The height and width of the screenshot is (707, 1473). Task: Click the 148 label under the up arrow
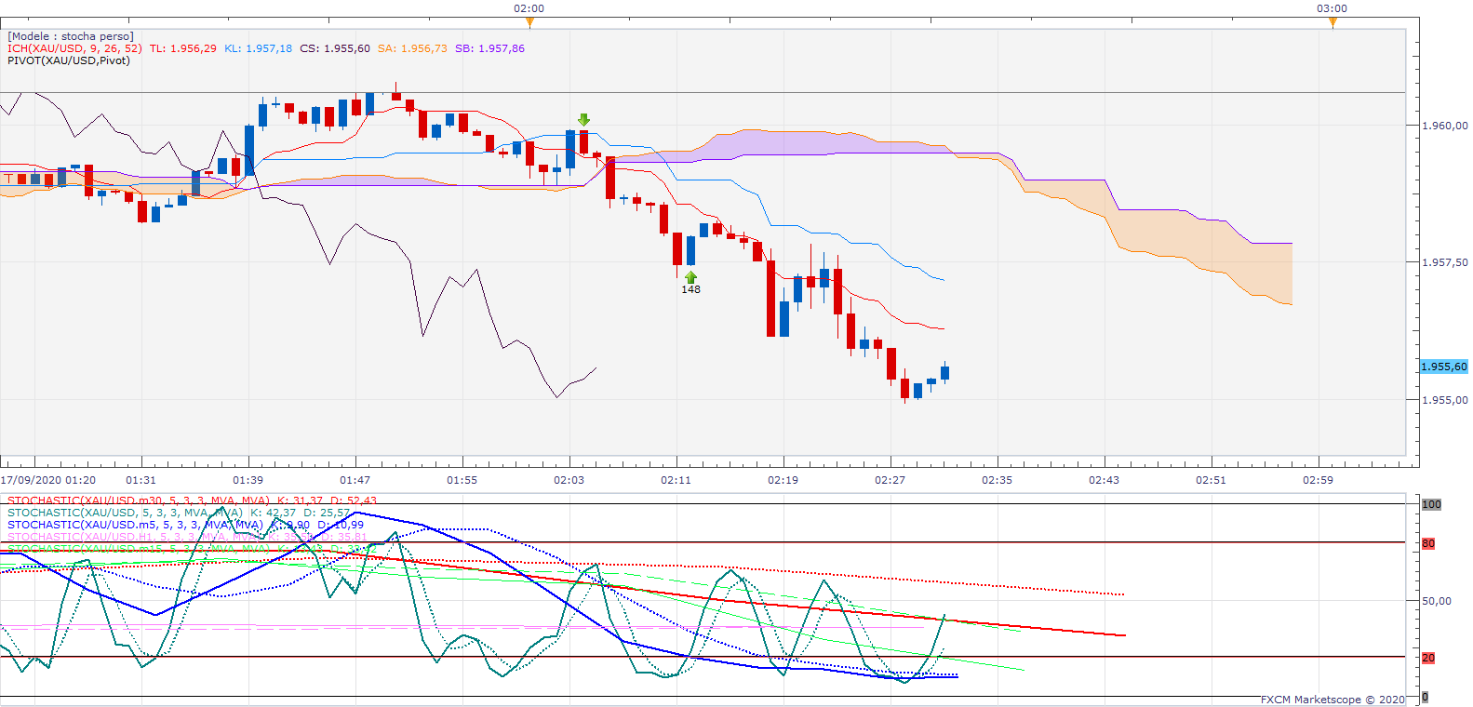click(x=690, y=289)
